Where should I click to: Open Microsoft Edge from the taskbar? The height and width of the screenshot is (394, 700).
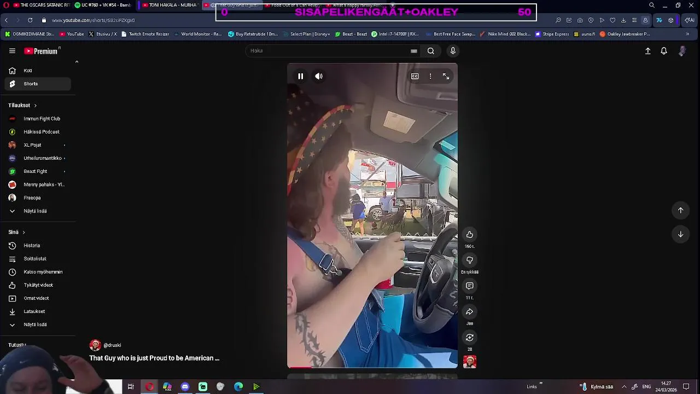238,387
